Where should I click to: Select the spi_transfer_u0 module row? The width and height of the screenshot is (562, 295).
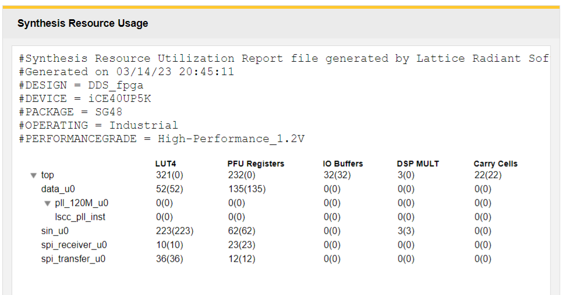coord(73,259)
